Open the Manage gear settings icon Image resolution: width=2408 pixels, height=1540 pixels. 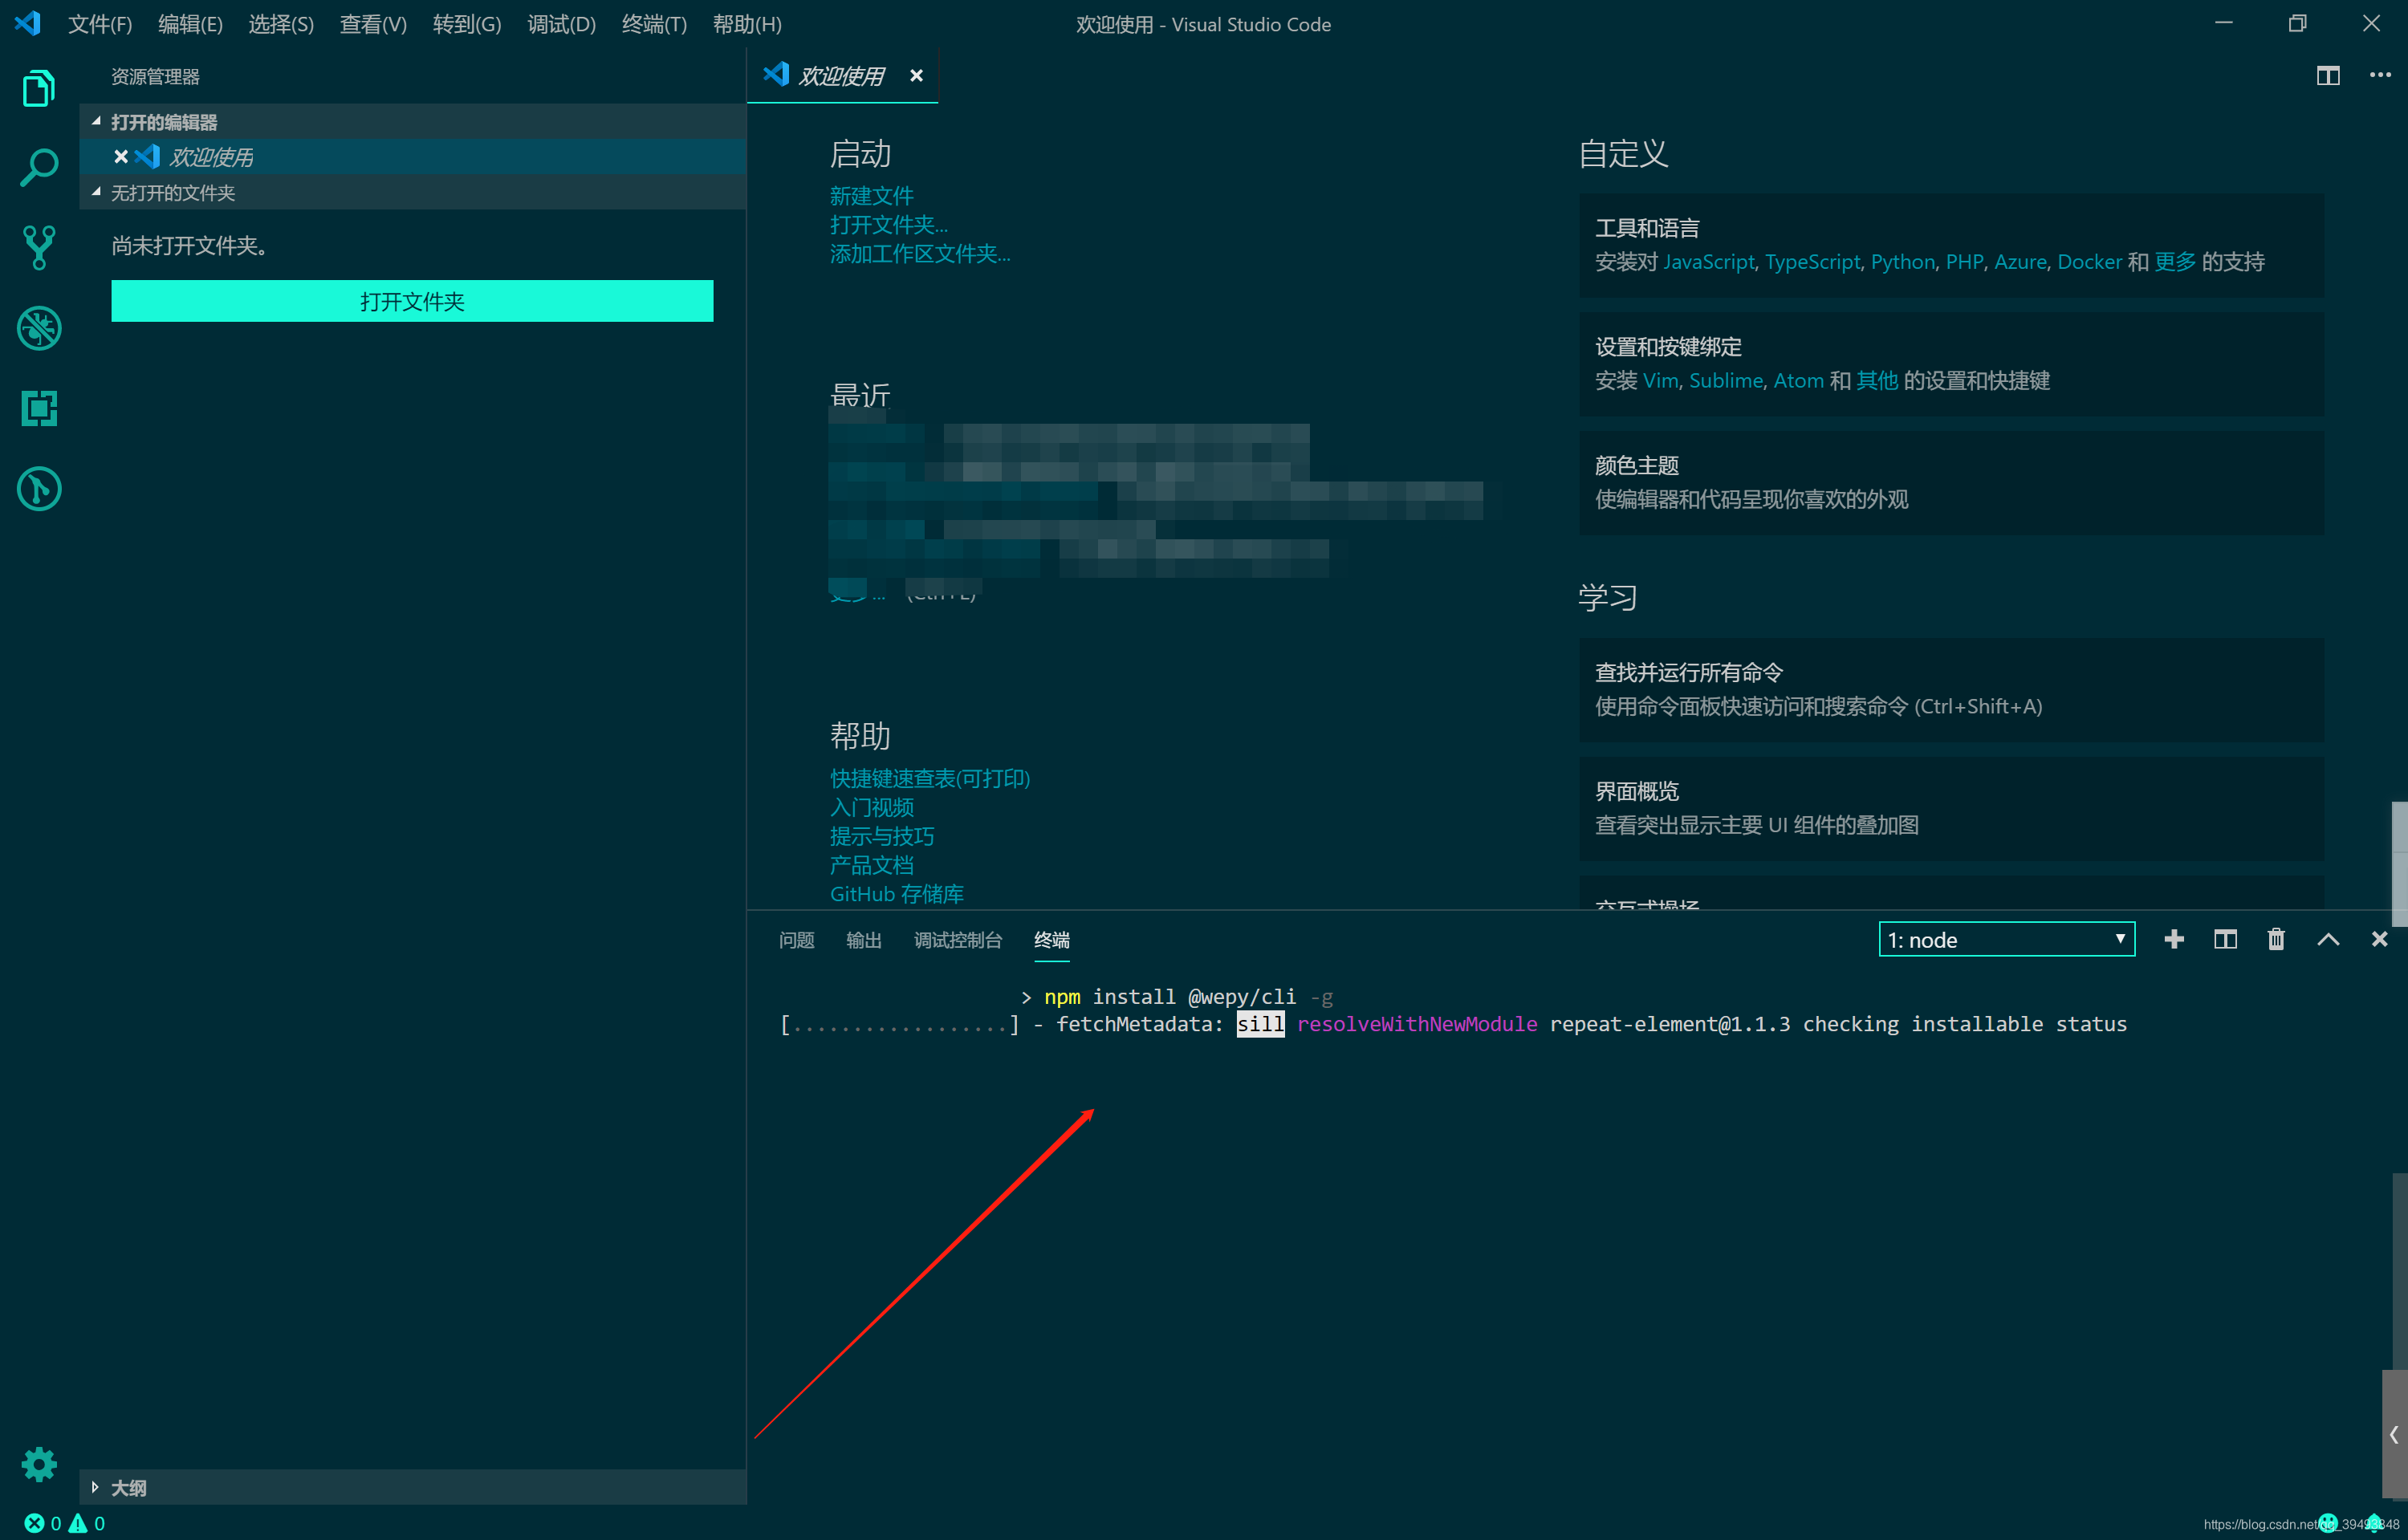coord(39,1465)
